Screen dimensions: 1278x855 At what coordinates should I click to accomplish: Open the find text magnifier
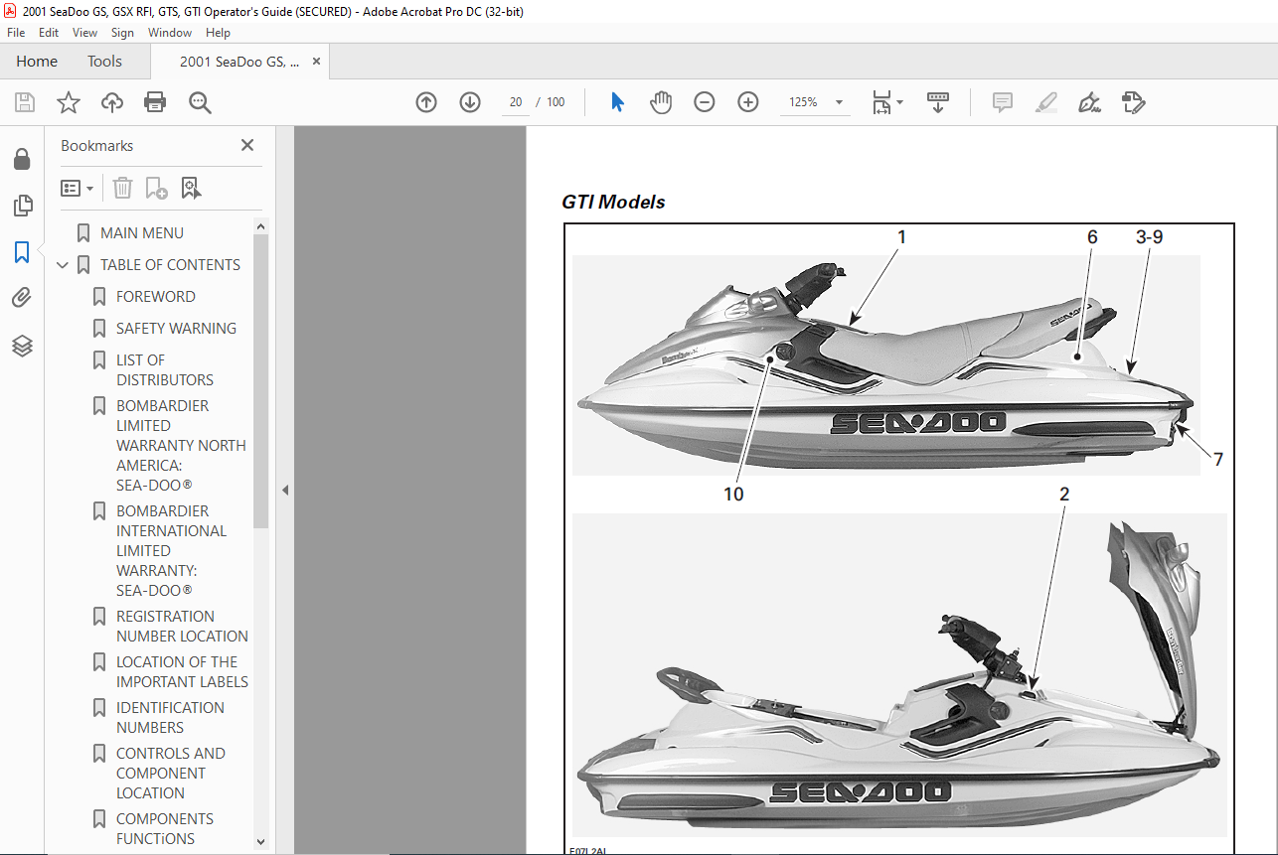[200, 102]
